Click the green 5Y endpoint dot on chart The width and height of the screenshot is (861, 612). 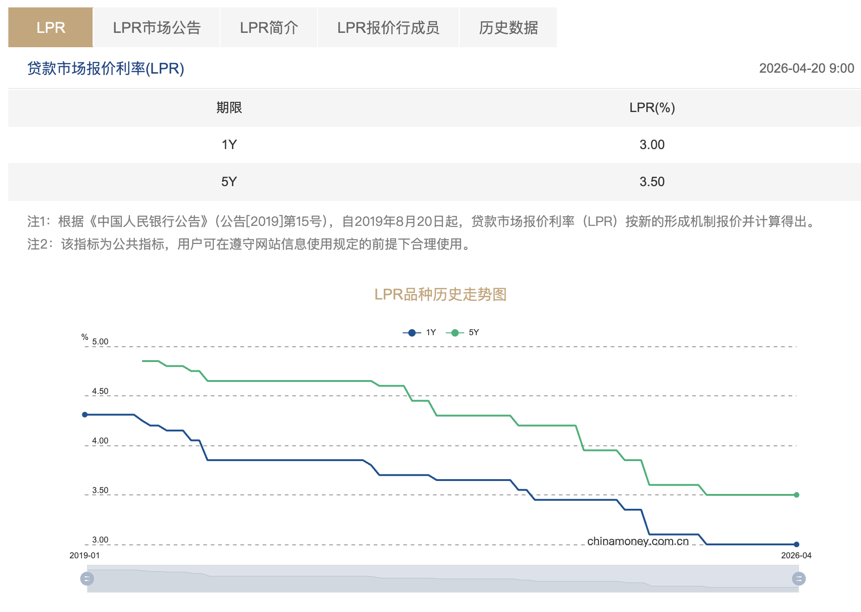[796, 495]
